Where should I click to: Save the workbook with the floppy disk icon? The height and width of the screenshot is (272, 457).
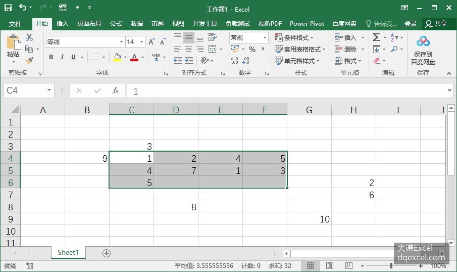coord(8,8)
